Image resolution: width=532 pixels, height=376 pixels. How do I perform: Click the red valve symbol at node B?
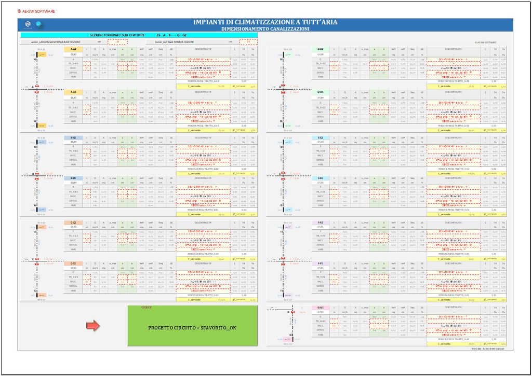pyautogui.click(x=37, y=174)
